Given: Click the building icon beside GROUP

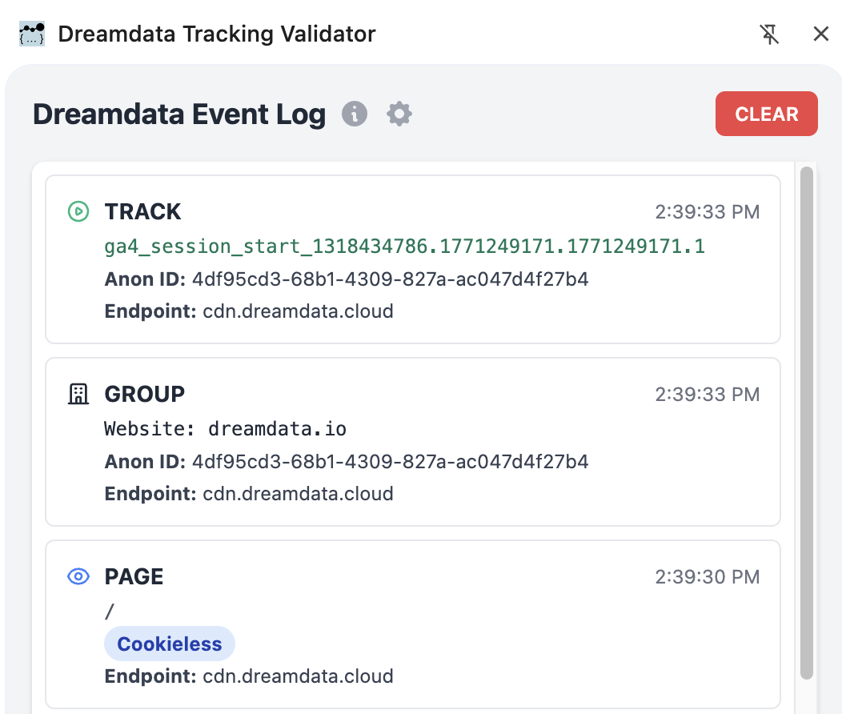Looking at the screenshot, I should coord(78,394).
